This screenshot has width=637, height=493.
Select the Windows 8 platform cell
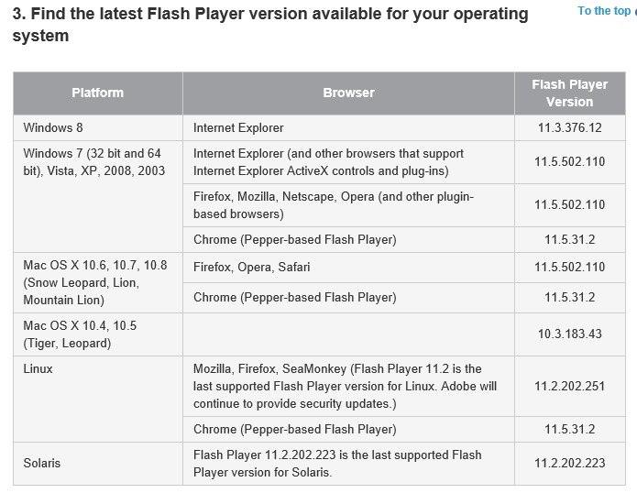point(98,128)
